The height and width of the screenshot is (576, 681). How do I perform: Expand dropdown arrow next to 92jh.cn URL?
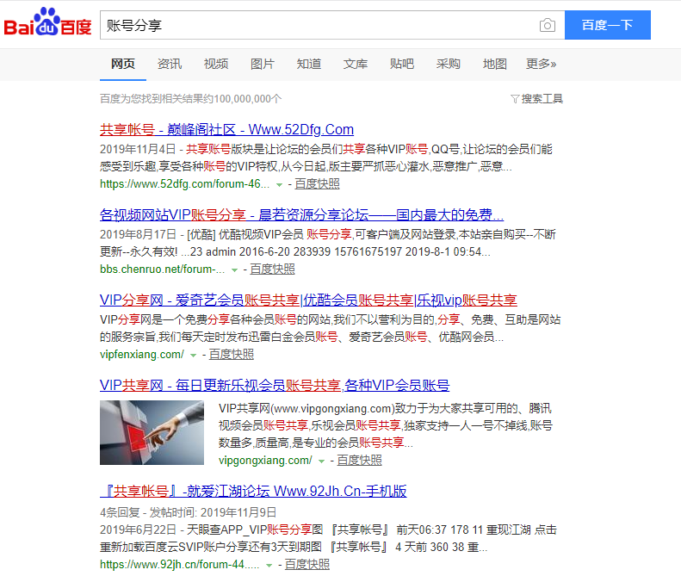(x=269, y=566)
